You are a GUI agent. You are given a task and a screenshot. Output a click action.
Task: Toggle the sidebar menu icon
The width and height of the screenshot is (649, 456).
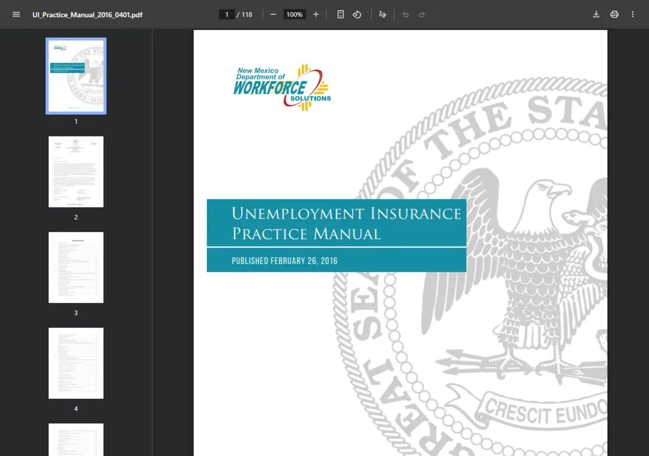tap(16, 15)
